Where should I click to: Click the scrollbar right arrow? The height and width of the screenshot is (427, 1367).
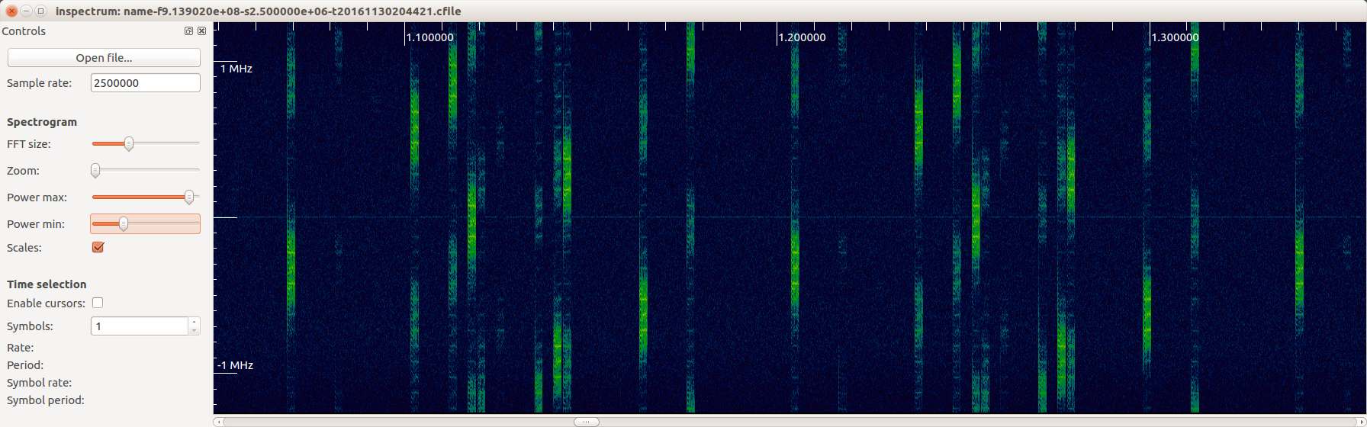[x=1362, y=422]
